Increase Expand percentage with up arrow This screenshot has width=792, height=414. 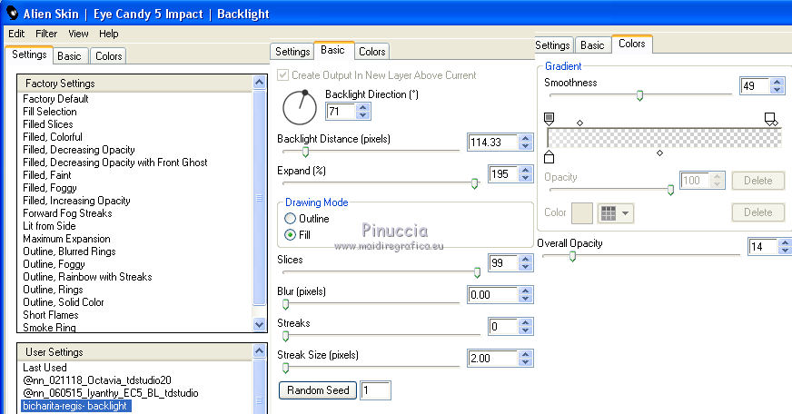click(525, 170)
